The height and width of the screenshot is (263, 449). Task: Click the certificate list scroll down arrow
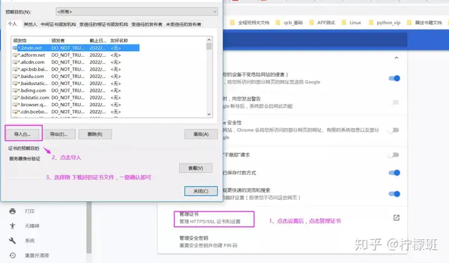[x=209, y=114]
